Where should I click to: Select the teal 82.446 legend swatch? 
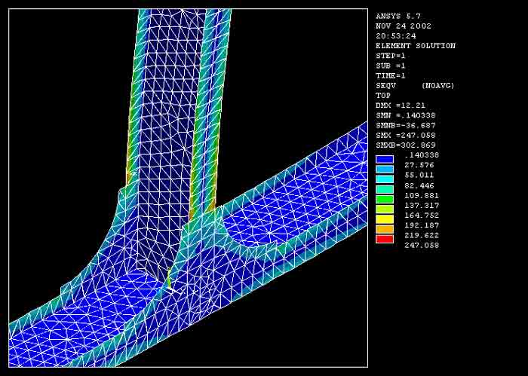(385, 189)
